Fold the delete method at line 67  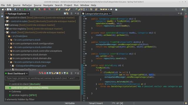pos(86,65)
